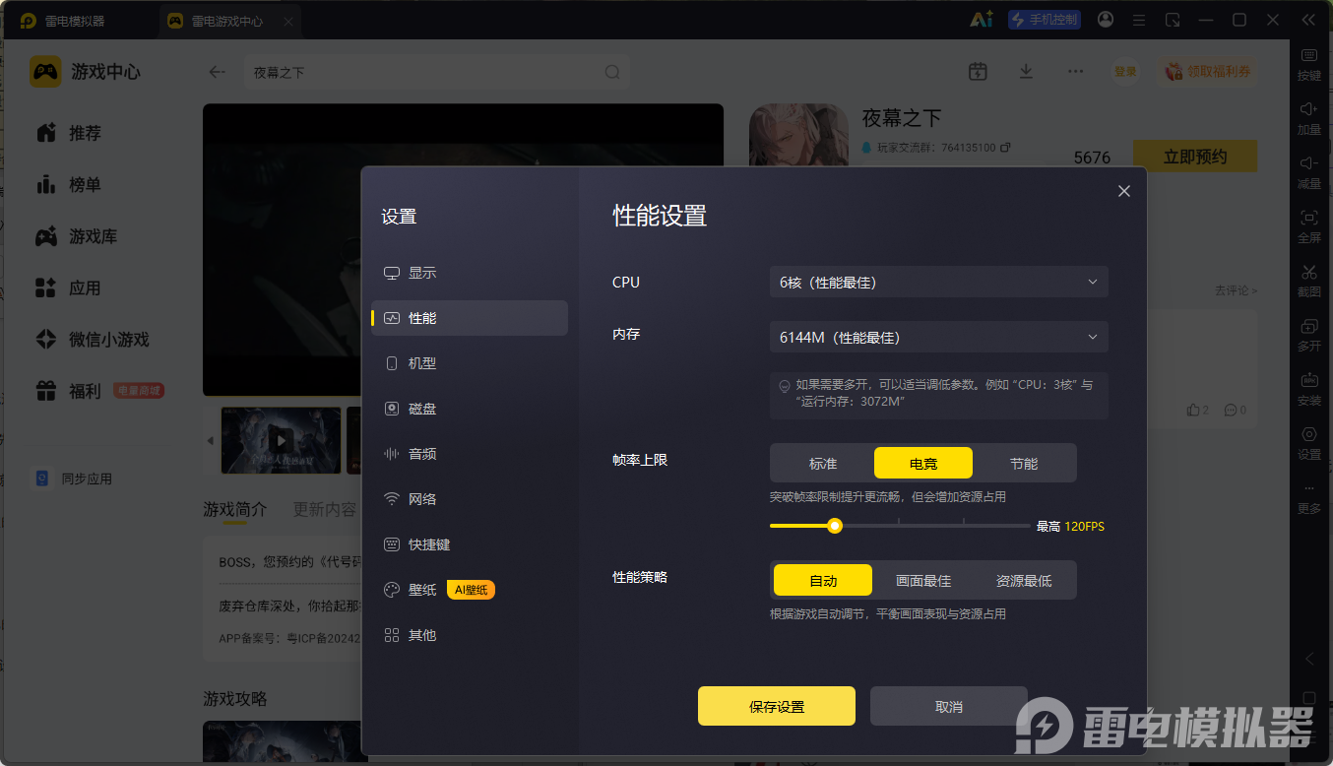Collapse the right sidebar with the double chevron
Image resolution: width=1333 pixels, height=766 pixels.
tap(1307, 20)
